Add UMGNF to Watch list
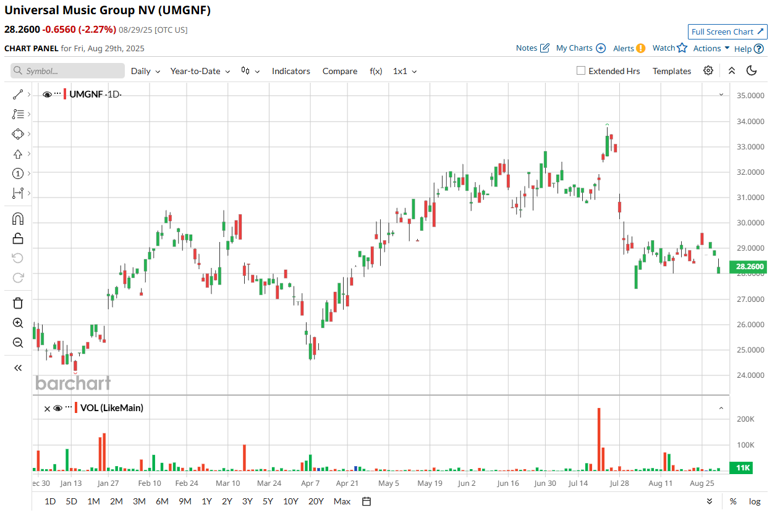This screenshot has height=513, width=780. point(670,48)
